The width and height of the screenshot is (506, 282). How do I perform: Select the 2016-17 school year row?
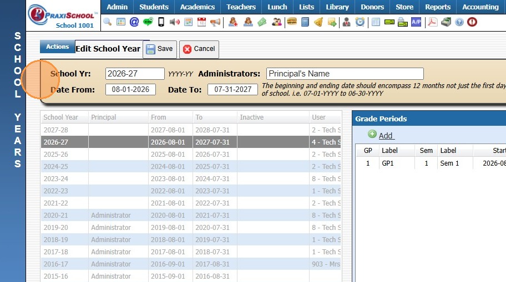[x=191, y=264]
